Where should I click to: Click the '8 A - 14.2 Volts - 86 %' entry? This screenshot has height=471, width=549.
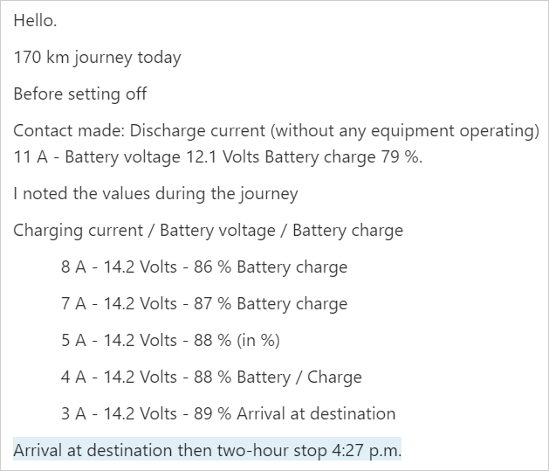coord(204,267)
